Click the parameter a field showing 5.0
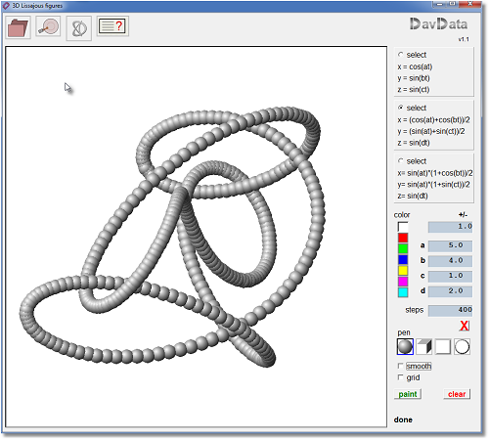489x440 pixels. point(450,245)
